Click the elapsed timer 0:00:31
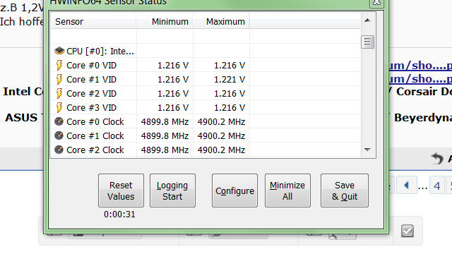This screenshot has width=452, height=254. coord(119,214)
